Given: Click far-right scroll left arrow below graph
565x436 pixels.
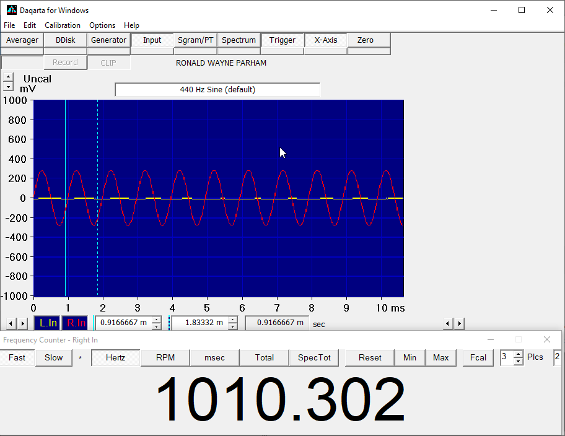Looking at the screenshot, I should point(448,323).
